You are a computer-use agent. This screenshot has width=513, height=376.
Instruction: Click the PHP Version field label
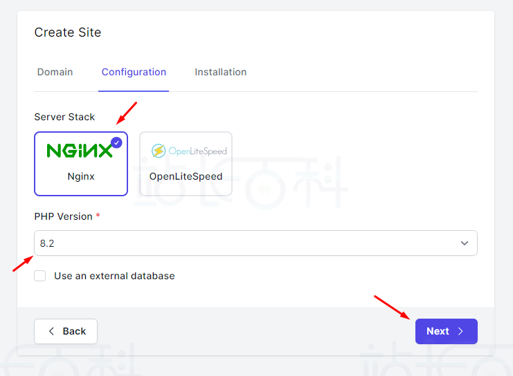[64, 216]
